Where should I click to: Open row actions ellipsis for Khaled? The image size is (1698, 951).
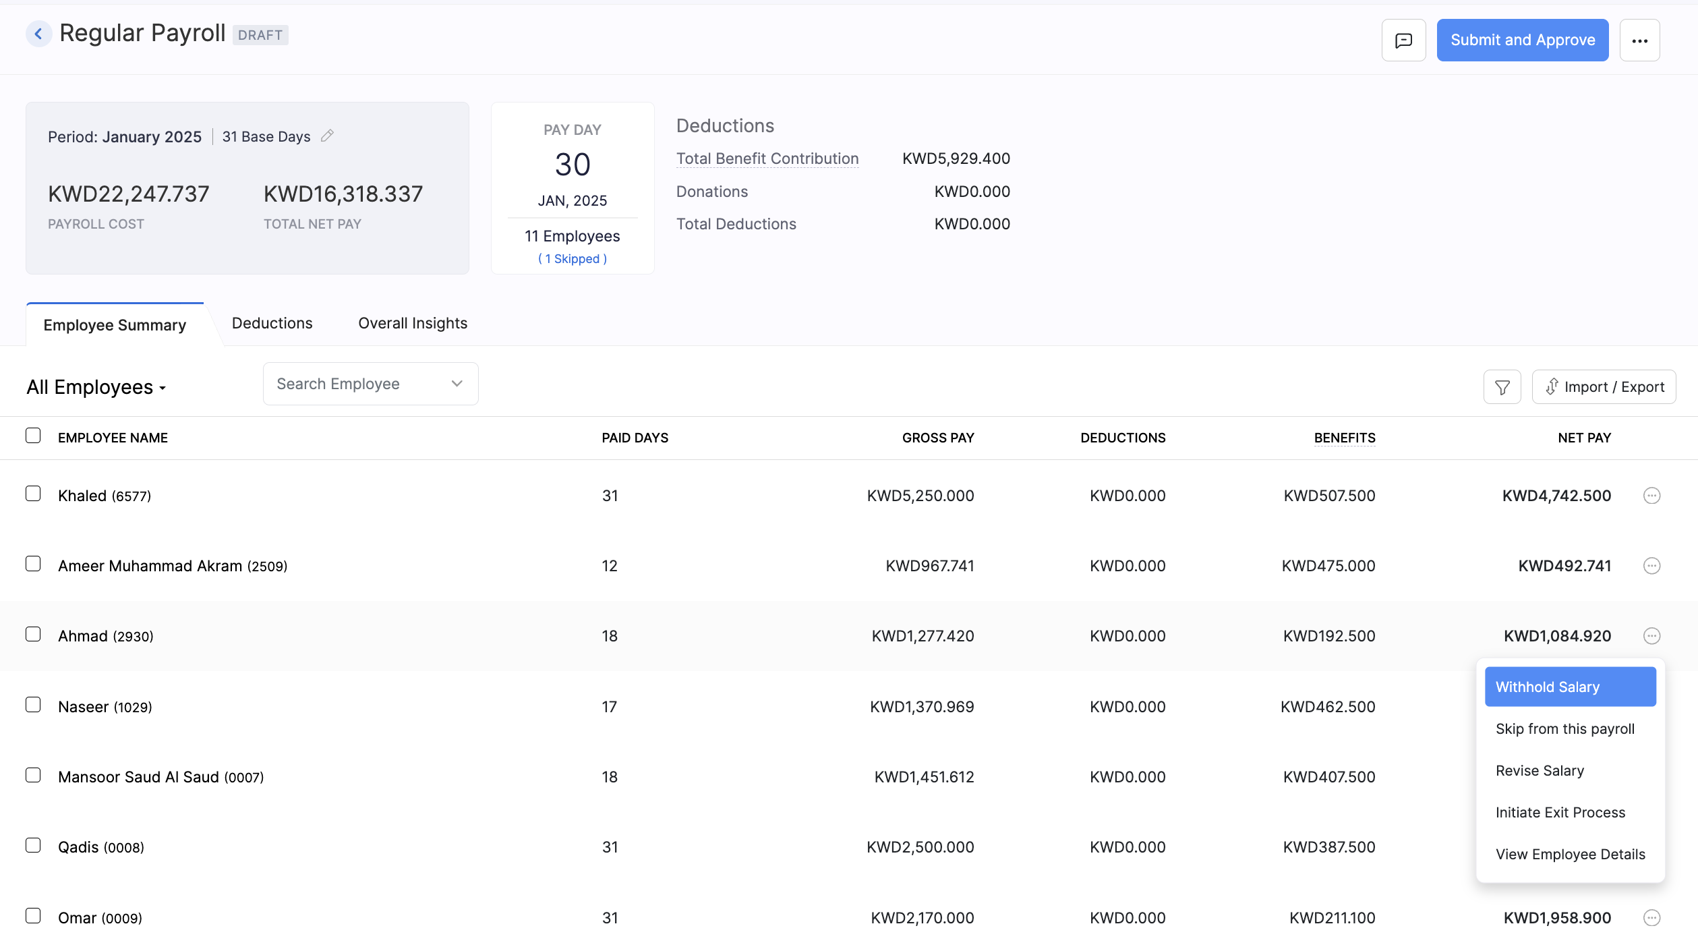click(x=1651, y=495)
